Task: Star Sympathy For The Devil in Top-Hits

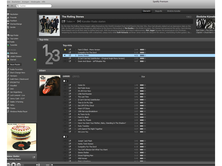Action: pyautogui.click(x=65, y=53)
